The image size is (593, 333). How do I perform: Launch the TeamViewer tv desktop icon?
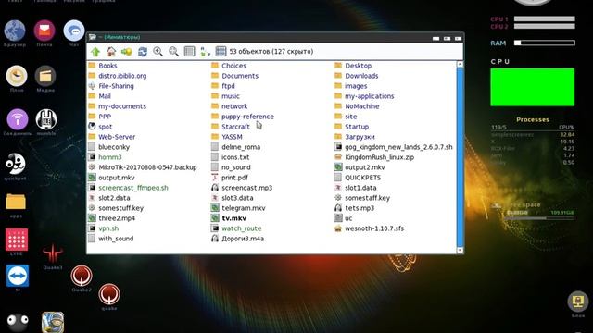pos(18,276)
